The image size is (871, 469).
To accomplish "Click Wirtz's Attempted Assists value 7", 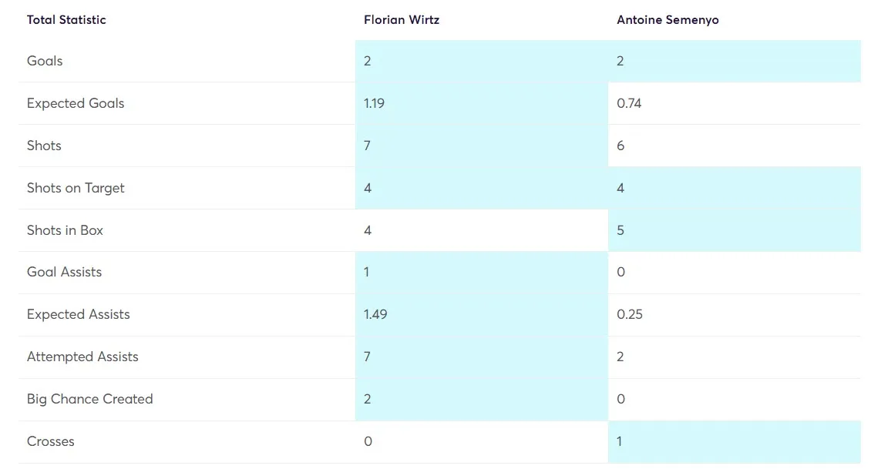I will click(368, 357).
